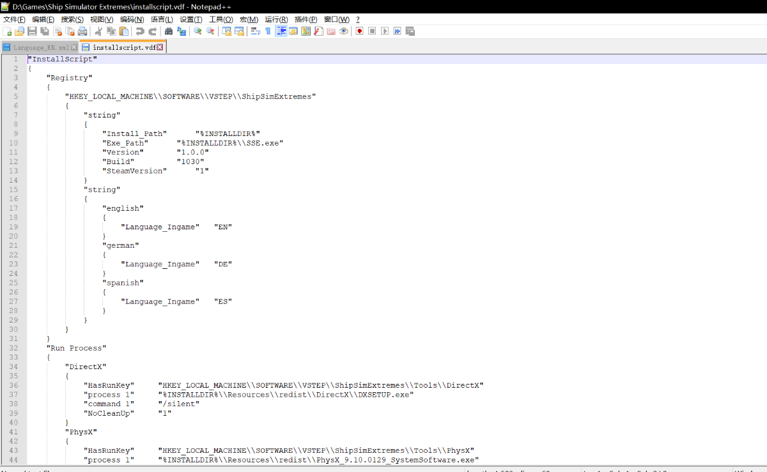
Task: Start macro recording with the red dot
Action: [x=359, y=31]
